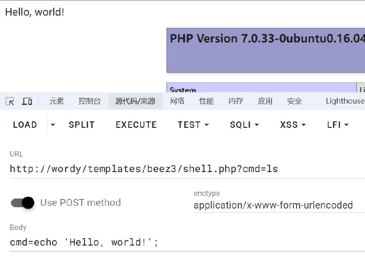Viewport: 365px width, 272px height.
Task: Select the 应用 application tab
Action: [266, 101]
